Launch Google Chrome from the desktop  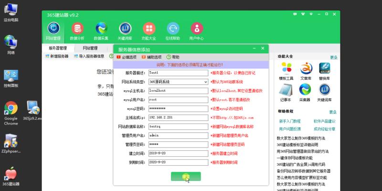11,113
